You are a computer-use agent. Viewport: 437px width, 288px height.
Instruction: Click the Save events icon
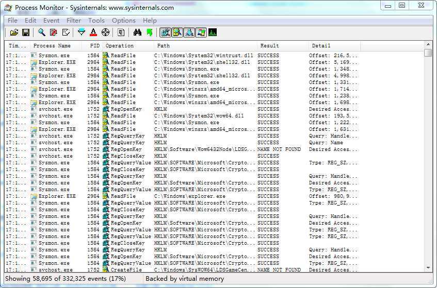point(25,32)
